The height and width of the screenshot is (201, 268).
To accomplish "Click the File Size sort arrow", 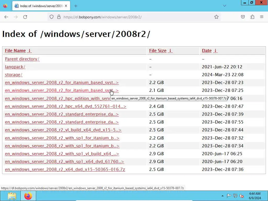I will 170,51.
